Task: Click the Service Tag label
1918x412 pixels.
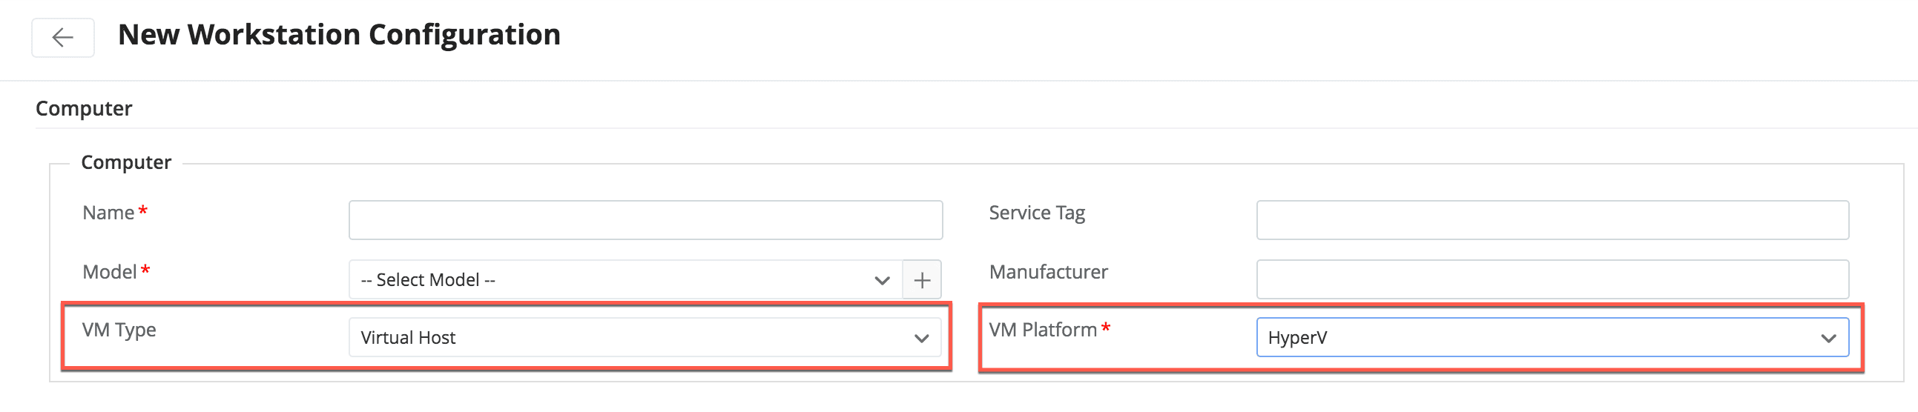Action: (1036, 213)
